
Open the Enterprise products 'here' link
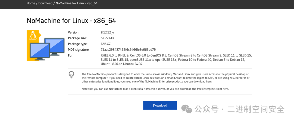(x=209, y=81)
